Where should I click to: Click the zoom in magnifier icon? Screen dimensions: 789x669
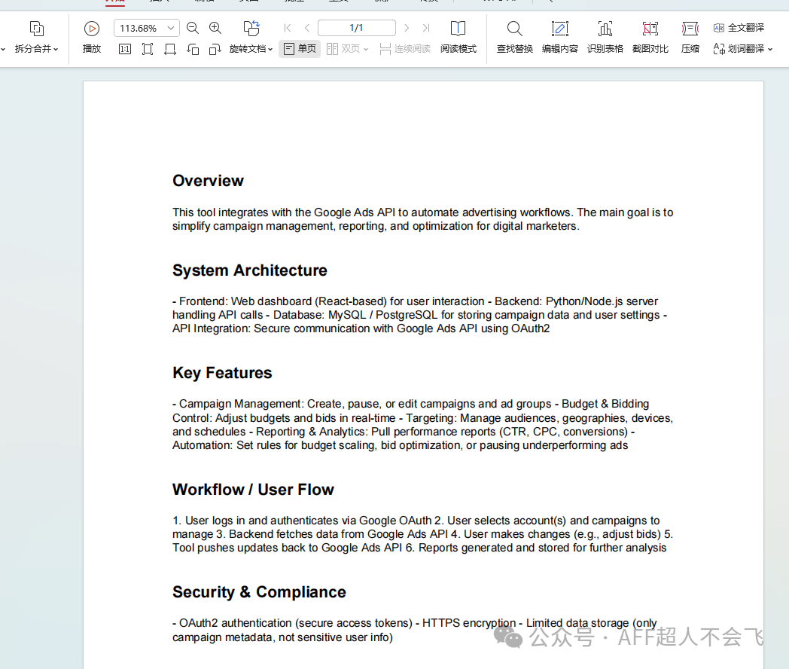coord(215,28)
